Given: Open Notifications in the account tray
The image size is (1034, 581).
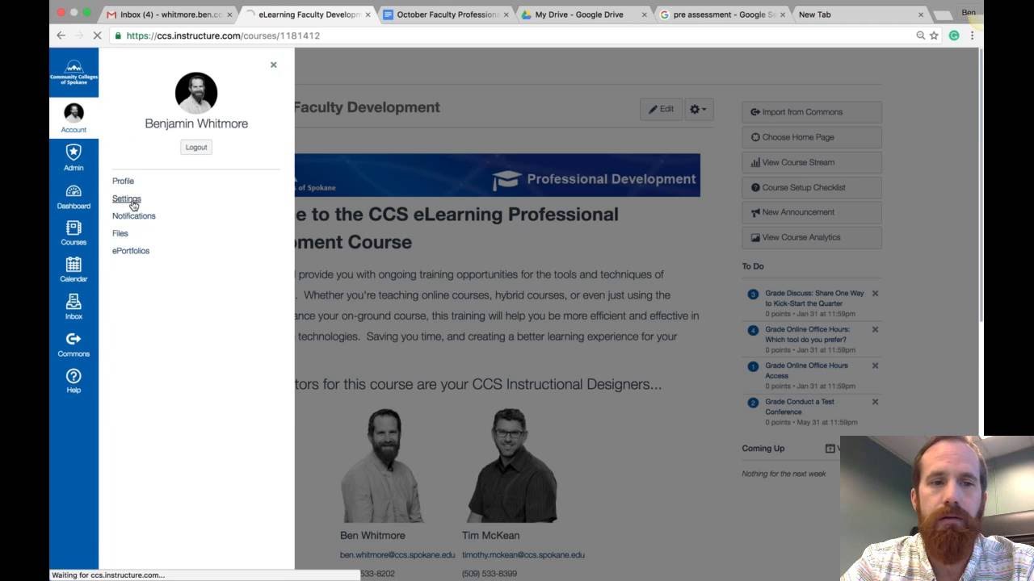Looking at the screenshot, I should pyautogui.click(x=133, y=215).
